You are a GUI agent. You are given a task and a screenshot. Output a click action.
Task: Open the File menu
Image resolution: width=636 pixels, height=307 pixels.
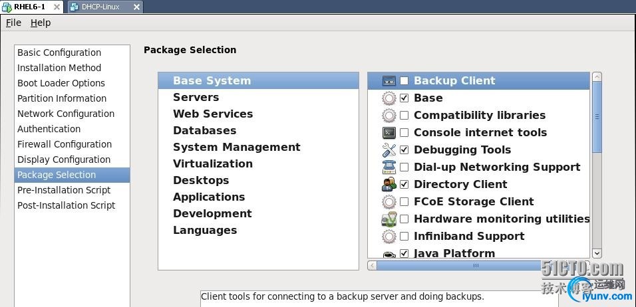click(13, 23)
